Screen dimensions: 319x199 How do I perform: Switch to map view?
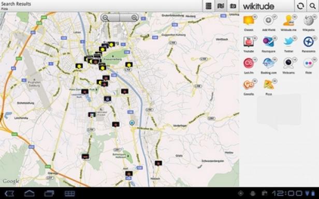[221, 6]
